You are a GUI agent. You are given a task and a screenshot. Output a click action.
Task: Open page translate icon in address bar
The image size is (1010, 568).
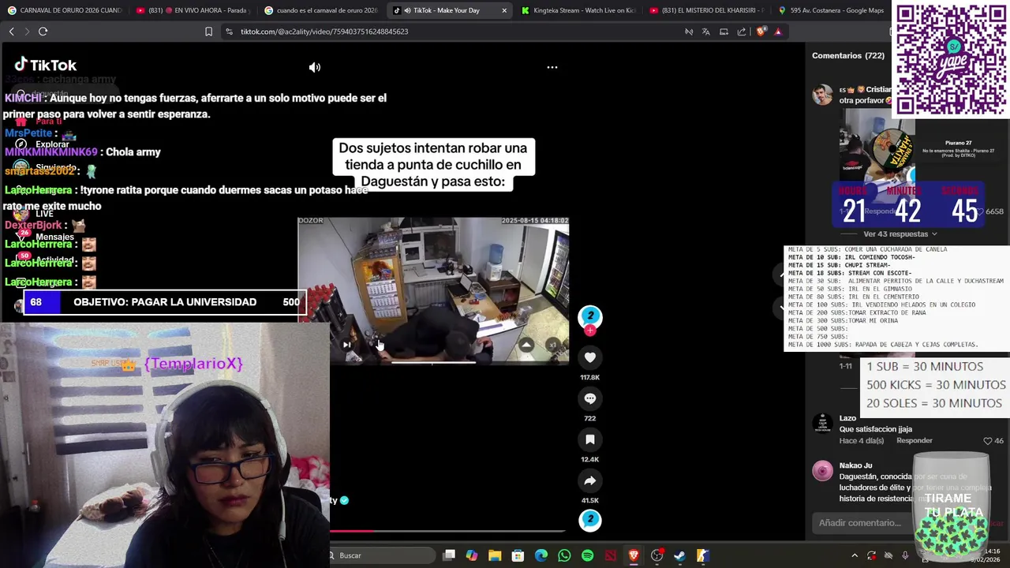pos(705,32)
